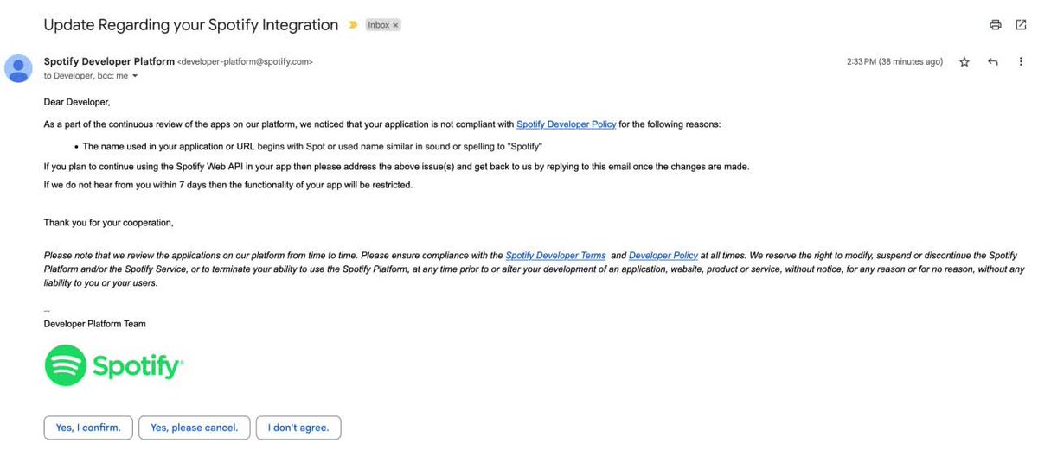Viewport: 1038px width, 450px height.
Task: Star the Spotify Developer Platform email
Action: pos(964,62)
